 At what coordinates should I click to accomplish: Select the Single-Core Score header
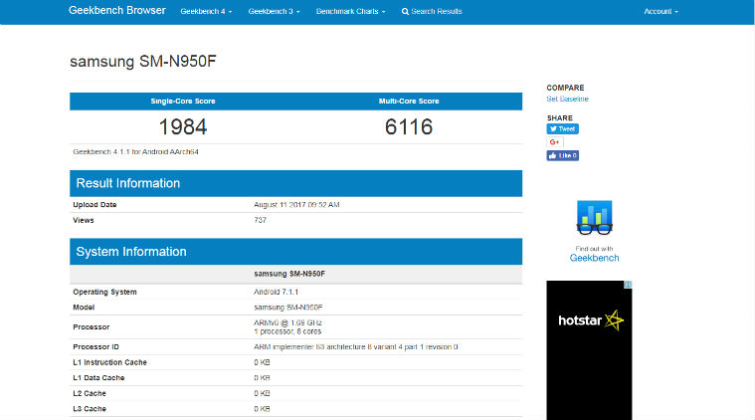pyautogui.click(x=182, y=101)
